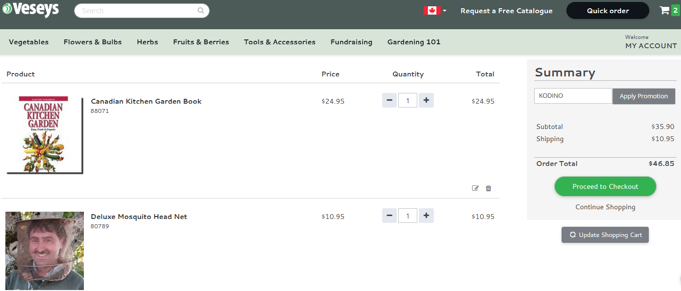Viewport: 681px width, 291px height.
Task: Click the Veseys logo
Action: click(x=31, y=10)
